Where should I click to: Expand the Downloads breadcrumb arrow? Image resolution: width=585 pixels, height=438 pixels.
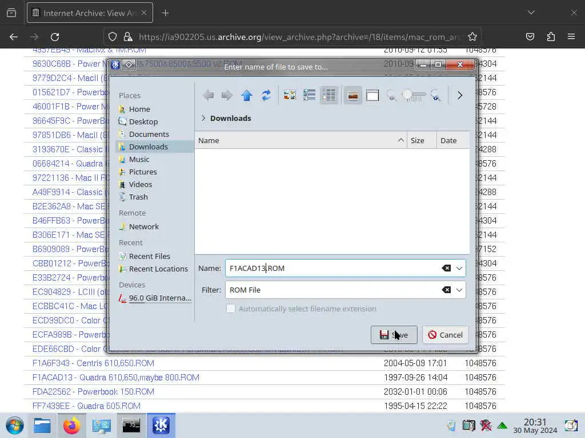pos(203,118)
